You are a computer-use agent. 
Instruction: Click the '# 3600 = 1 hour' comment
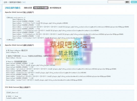12,96
